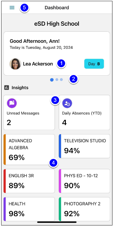Viewport: 113px width, 226px height.
Task: Click the Insights bar chart icon
Action: tap(7, 87)
